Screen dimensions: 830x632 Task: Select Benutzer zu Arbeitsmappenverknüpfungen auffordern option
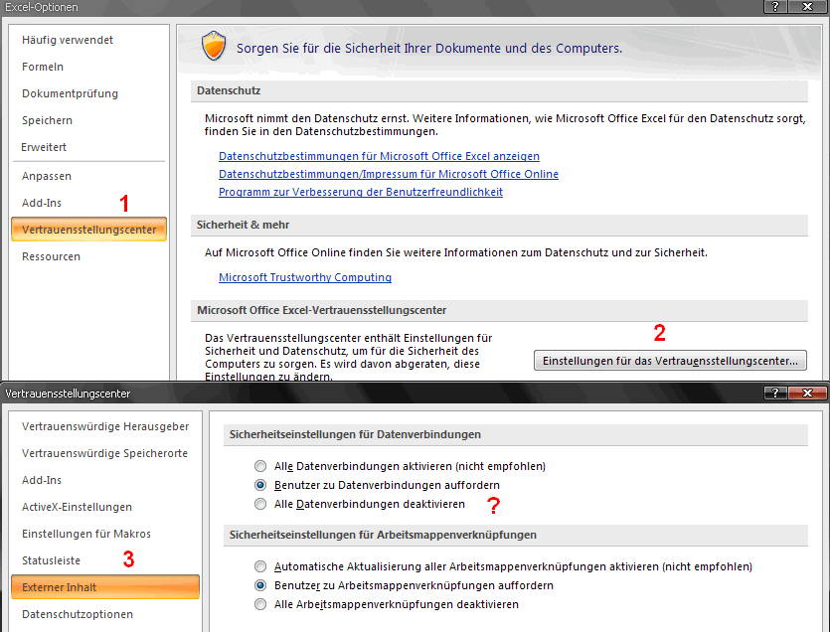[x=259, y=585]
